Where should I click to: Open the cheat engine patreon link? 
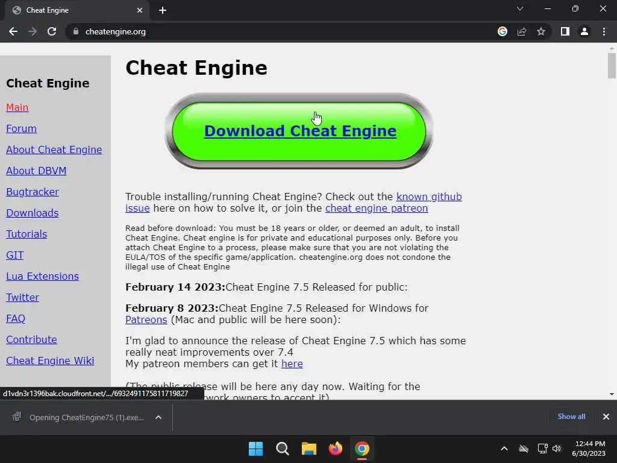377,208
